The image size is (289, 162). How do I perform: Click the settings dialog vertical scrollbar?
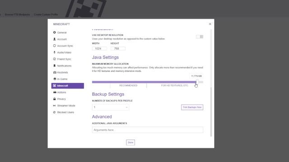click(211, 112)
